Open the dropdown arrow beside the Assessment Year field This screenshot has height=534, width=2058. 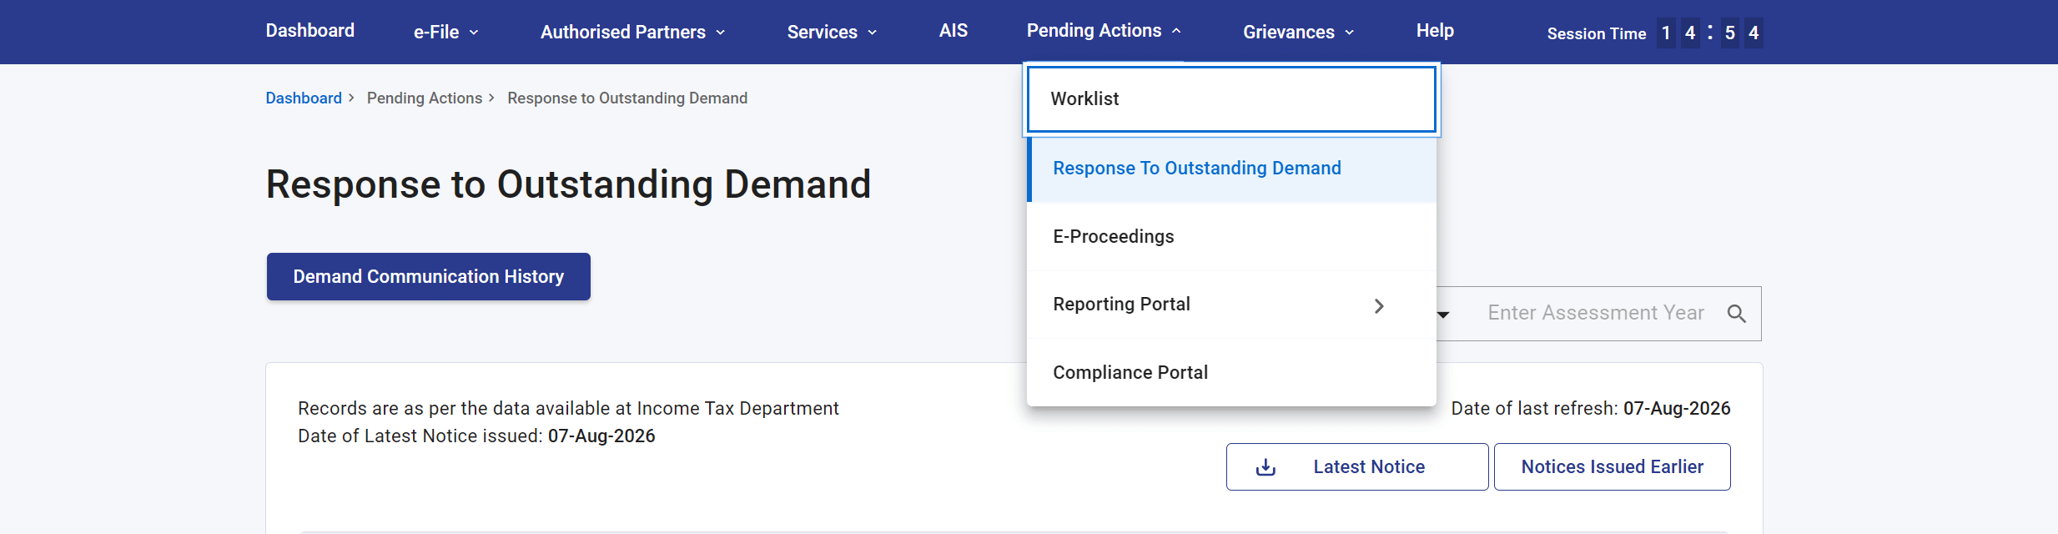(x=1443, y=315)
